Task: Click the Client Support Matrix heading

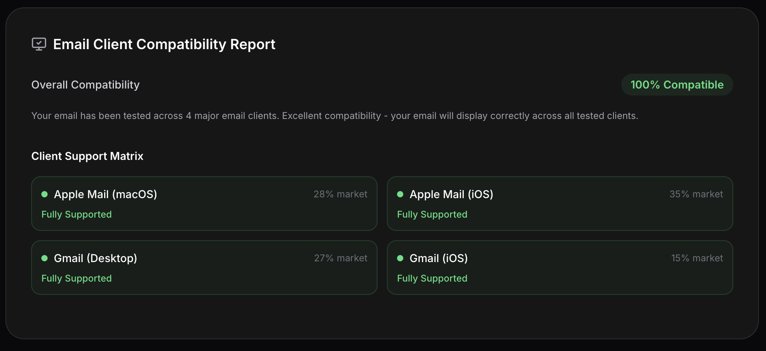Action: coord(87,156)
